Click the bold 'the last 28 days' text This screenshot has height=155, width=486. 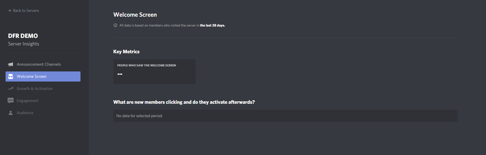point(212,25)
